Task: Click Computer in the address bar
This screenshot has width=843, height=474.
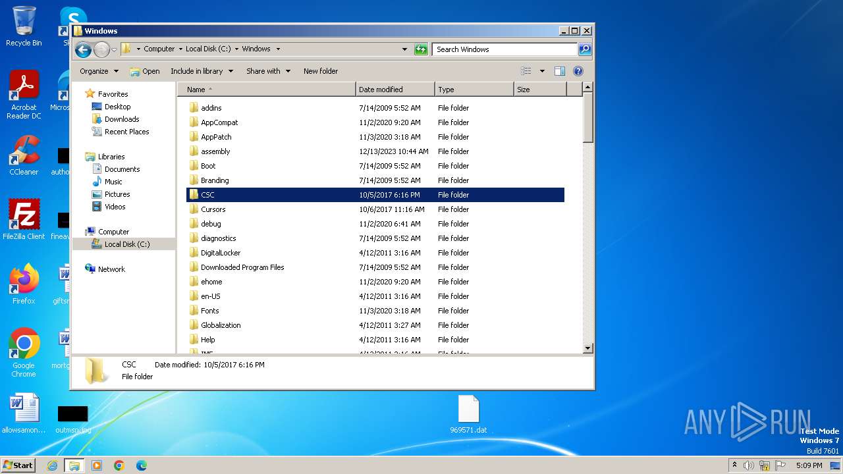Action: point(159,49)
